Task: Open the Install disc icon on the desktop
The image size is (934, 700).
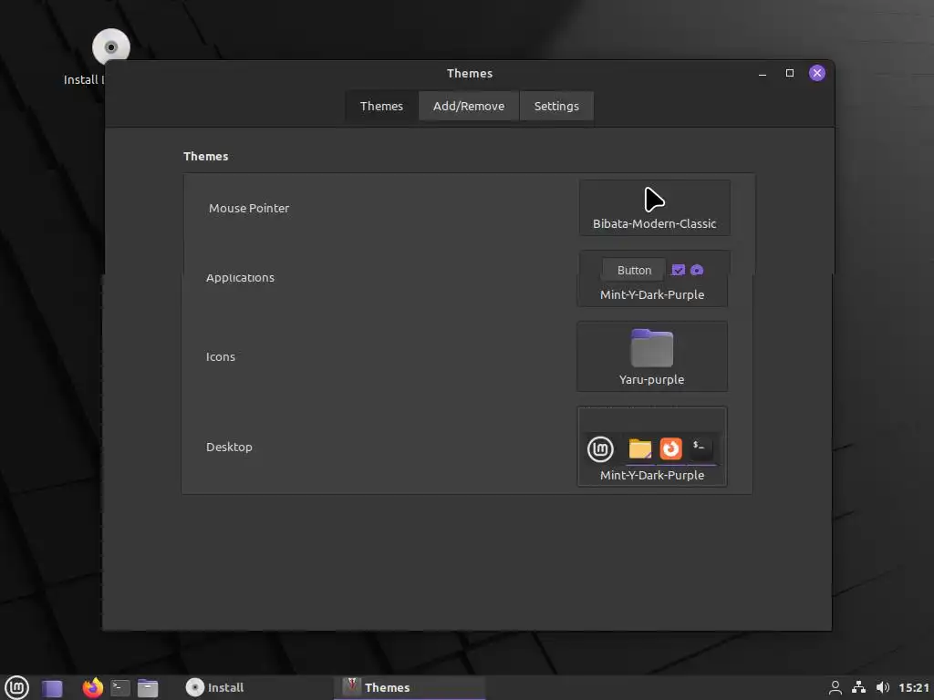Action: 110,47
